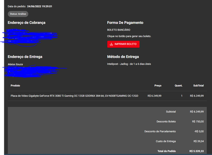Viewport: 212px width, 155px height.
Task: Select the name Maisa Souza
Action: [15, 64]
